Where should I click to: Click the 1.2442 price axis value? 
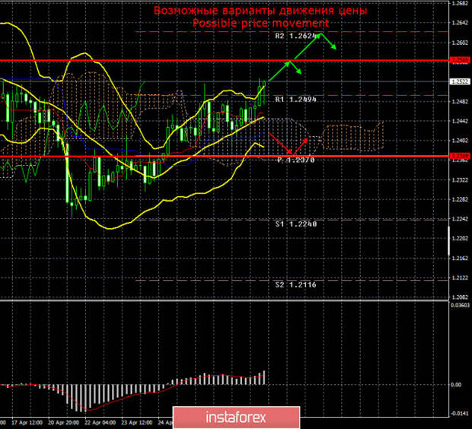tap(460, 121)
